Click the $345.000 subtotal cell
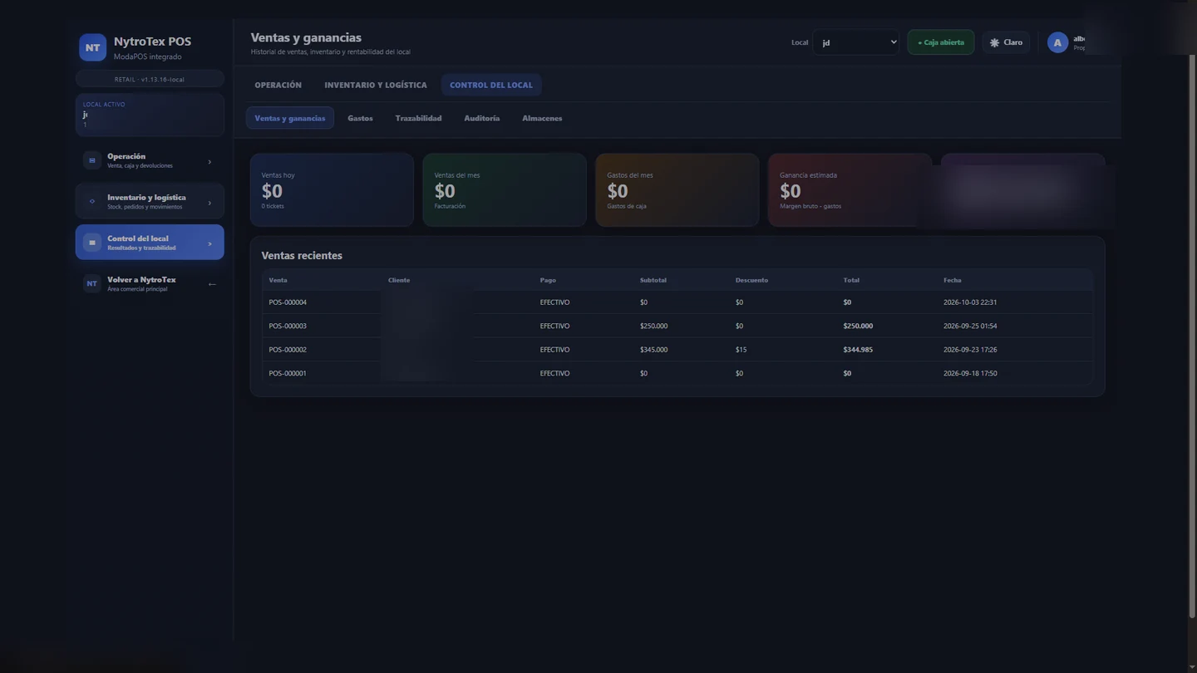1197x673 pixels. click(653, 350)
